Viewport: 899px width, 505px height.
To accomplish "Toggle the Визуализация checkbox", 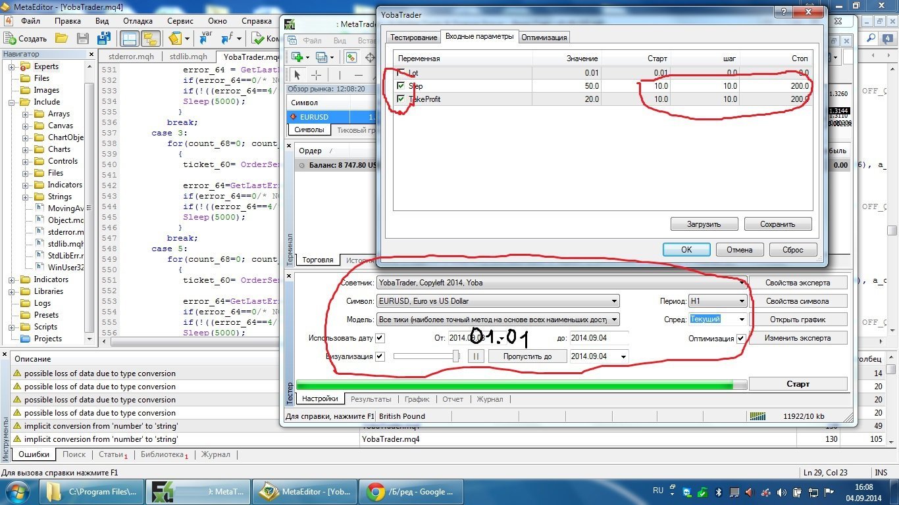I will pos(380,356).
